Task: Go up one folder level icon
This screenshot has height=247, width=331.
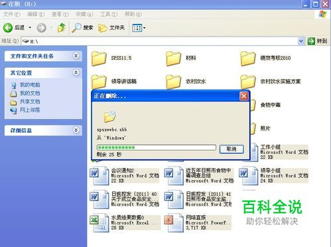Action: (62, 28)
